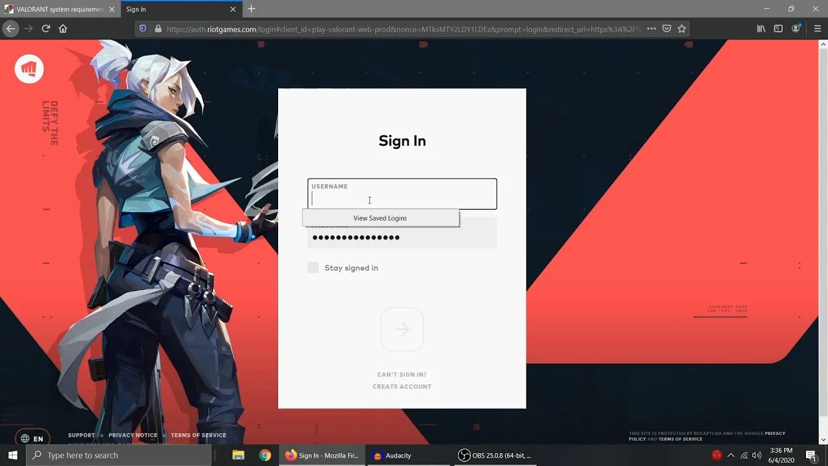Viewport: 828px width, 466px height.
Task: Switch to the VALORANT system requirements tab
Action: click(x=60, y=9)
